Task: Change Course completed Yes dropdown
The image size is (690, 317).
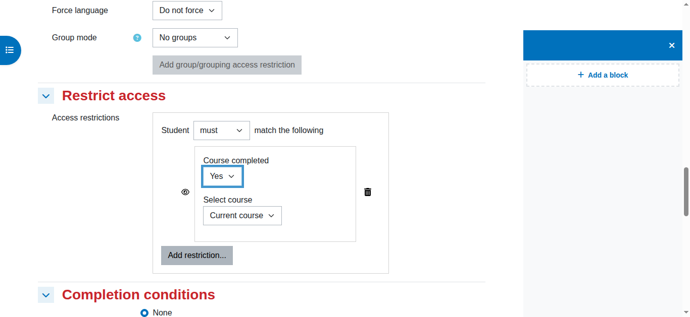Action: 222,176
